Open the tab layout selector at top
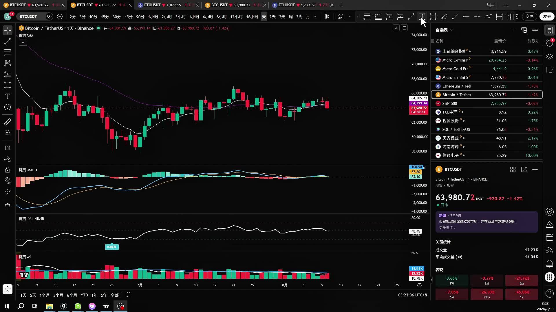This screenshot has width=556, height=312. [x=491, y=5]
